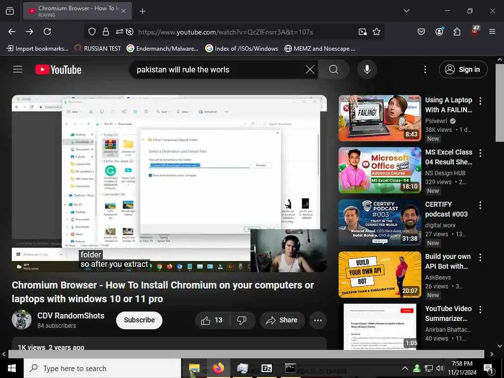Open options for MS Excel Class video
The image size is (504, 378).
[480, 153]
